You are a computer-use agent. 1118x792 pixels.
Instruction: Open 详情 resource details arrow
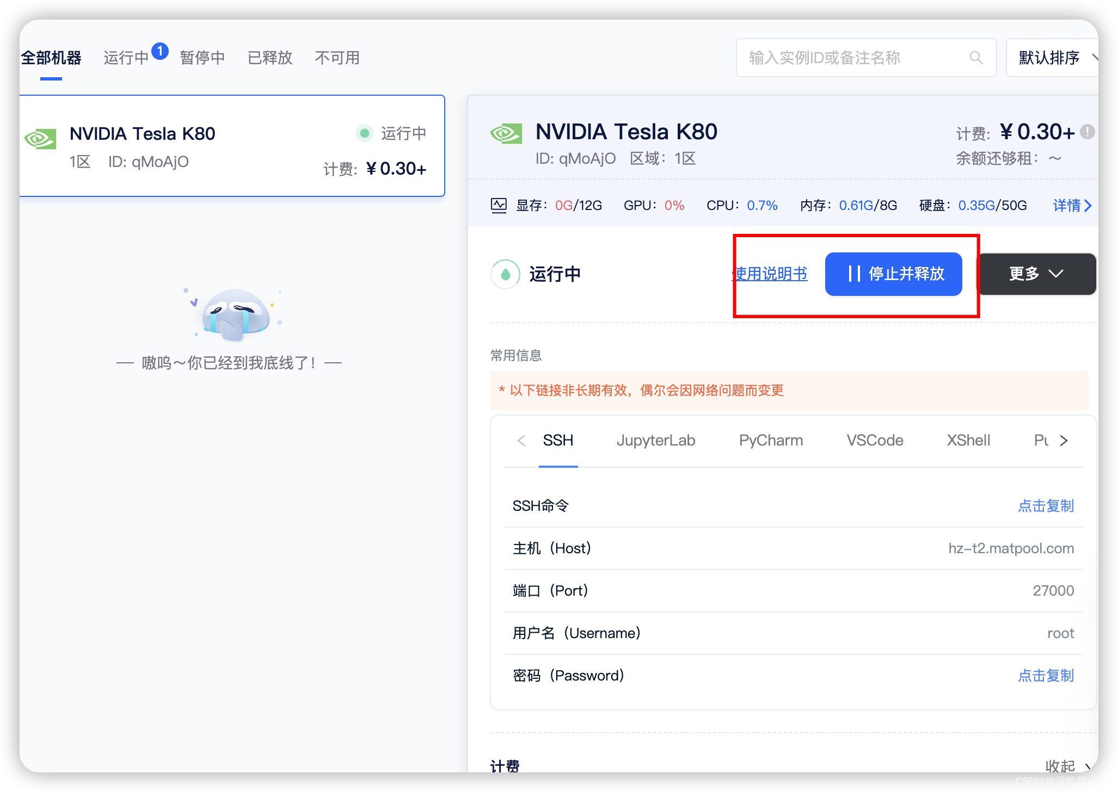[1072, 206]
